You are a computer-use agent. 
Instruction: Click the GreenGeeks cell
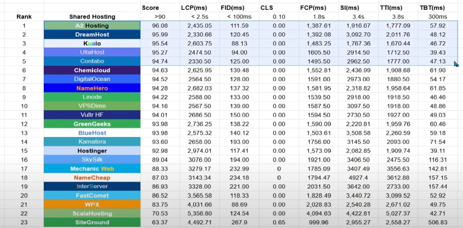[x=92, y=124]
